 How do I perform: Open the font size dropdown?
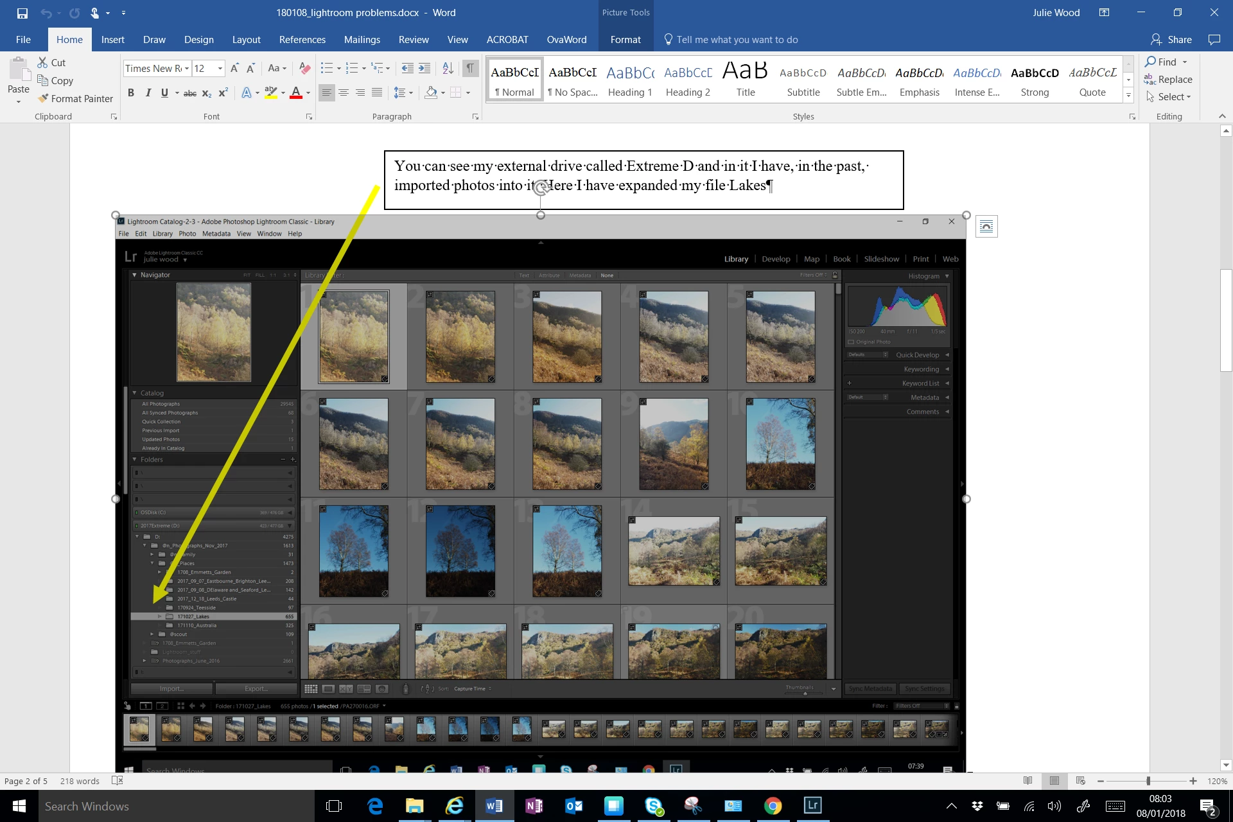point(220,69)
